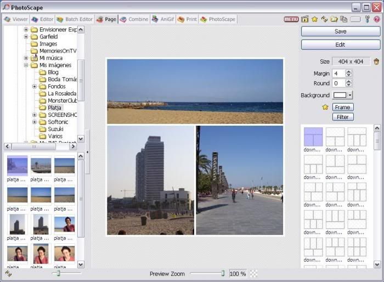Open the yellow folder icon in top toolbar
Viewport: 384px width, 282px height.
click(334, 19)
